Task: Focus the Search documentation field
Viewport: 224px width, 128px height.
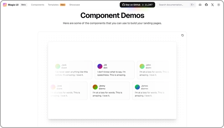Action: point(176,5)
